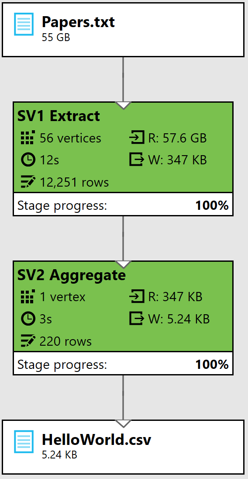Click the Papers.txt input file name

point(79,22)
